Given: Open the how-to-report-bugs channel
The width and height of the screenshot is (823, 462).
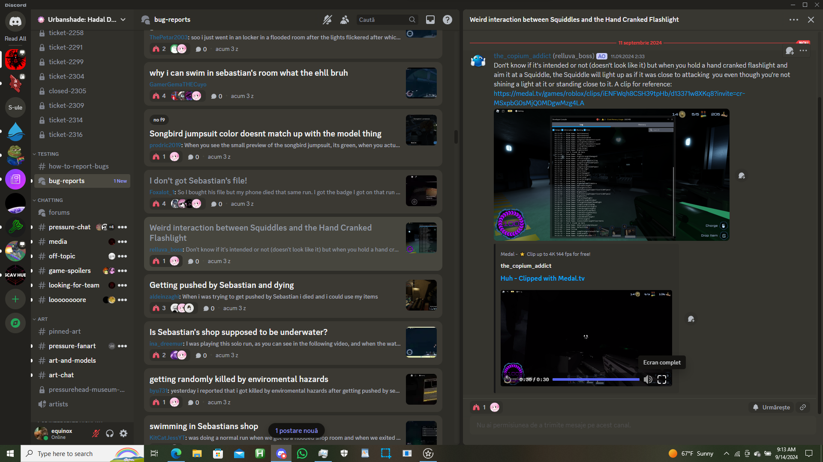Looking at the screenshot, I should click(x=78, y=166).
